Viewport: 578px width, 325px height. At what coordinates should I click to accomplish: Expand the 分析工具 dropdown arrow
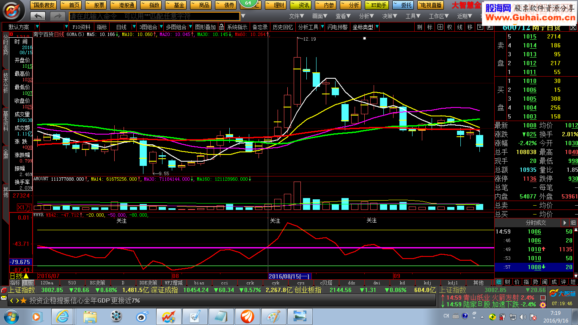point(322,27)
